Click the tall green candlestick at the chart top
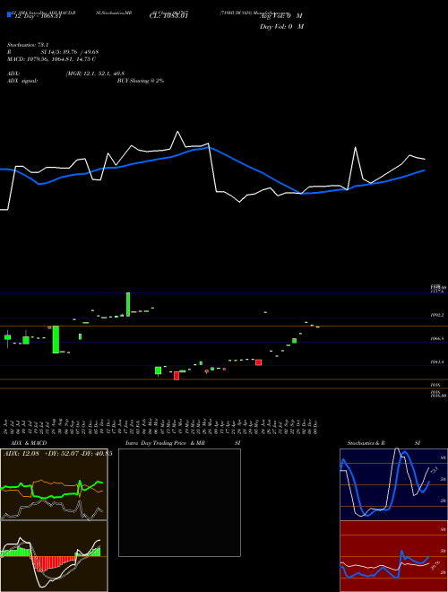The height and width of the screenshot is (592, 448). pyautogui.click(x=128, y=304)
